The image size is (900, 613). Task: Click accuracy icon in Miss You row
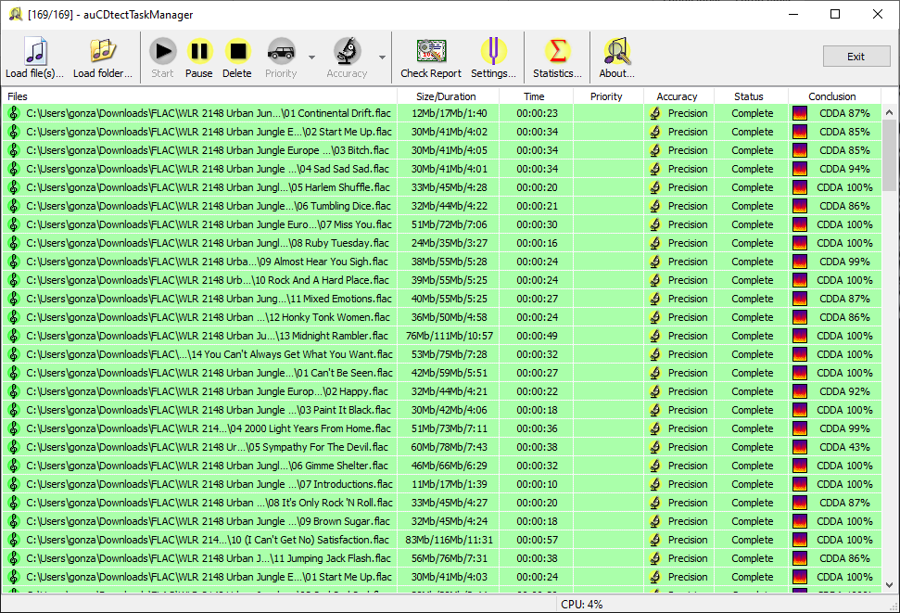click(655, 224)
